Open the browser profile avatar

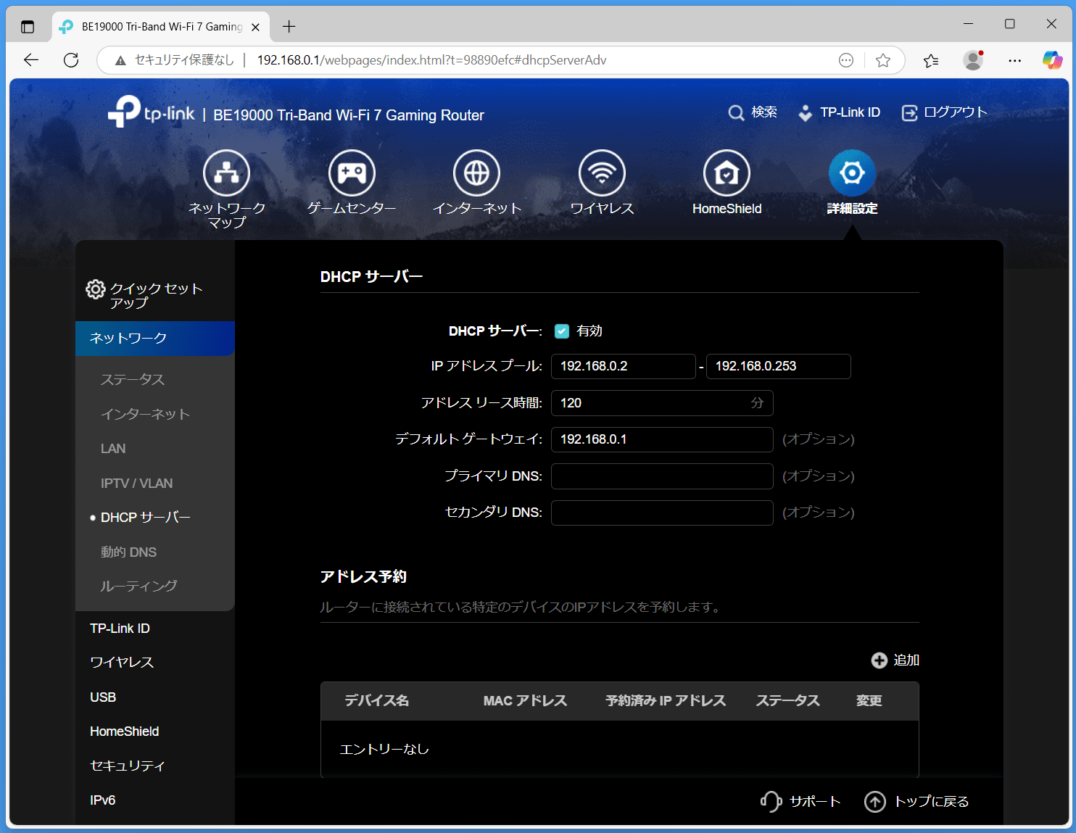pos(973,60)
